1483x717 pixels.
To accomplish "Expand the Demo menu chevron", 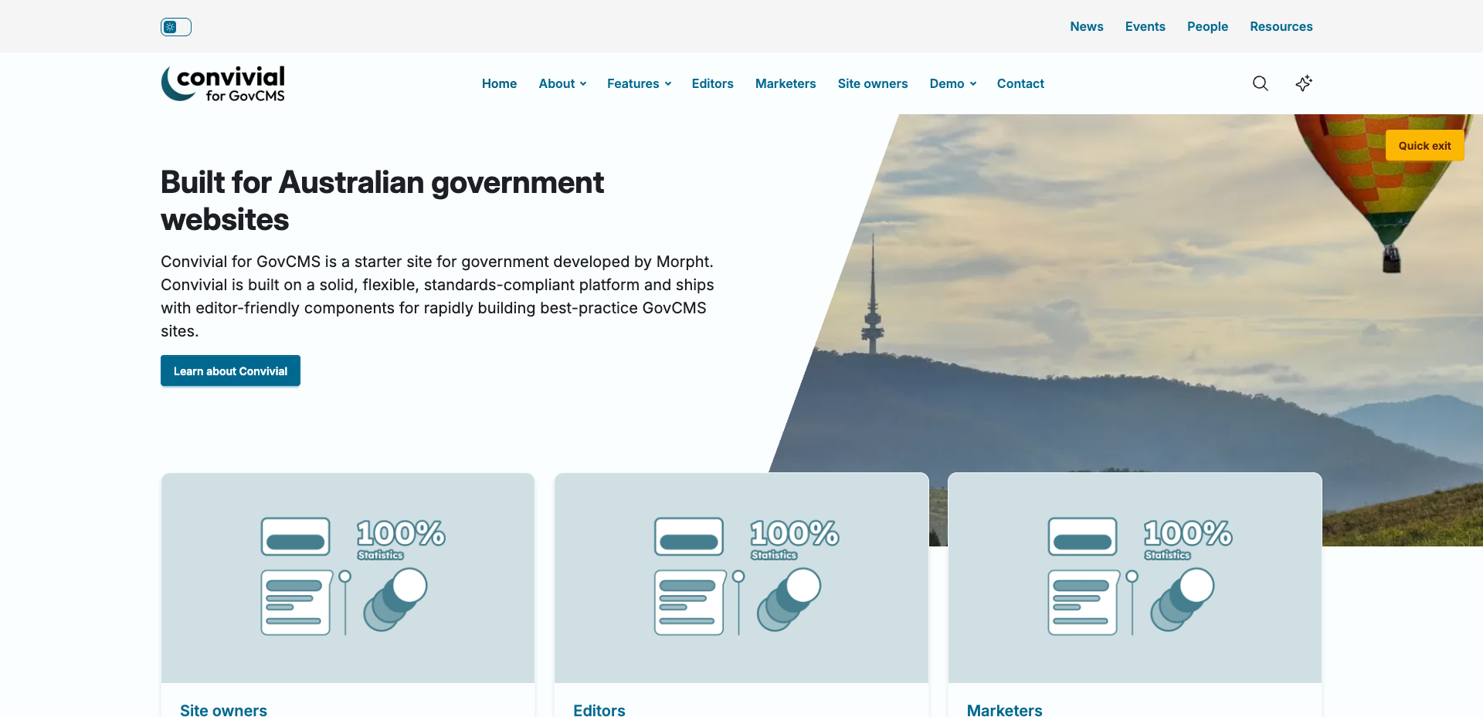I will [973, 84].
